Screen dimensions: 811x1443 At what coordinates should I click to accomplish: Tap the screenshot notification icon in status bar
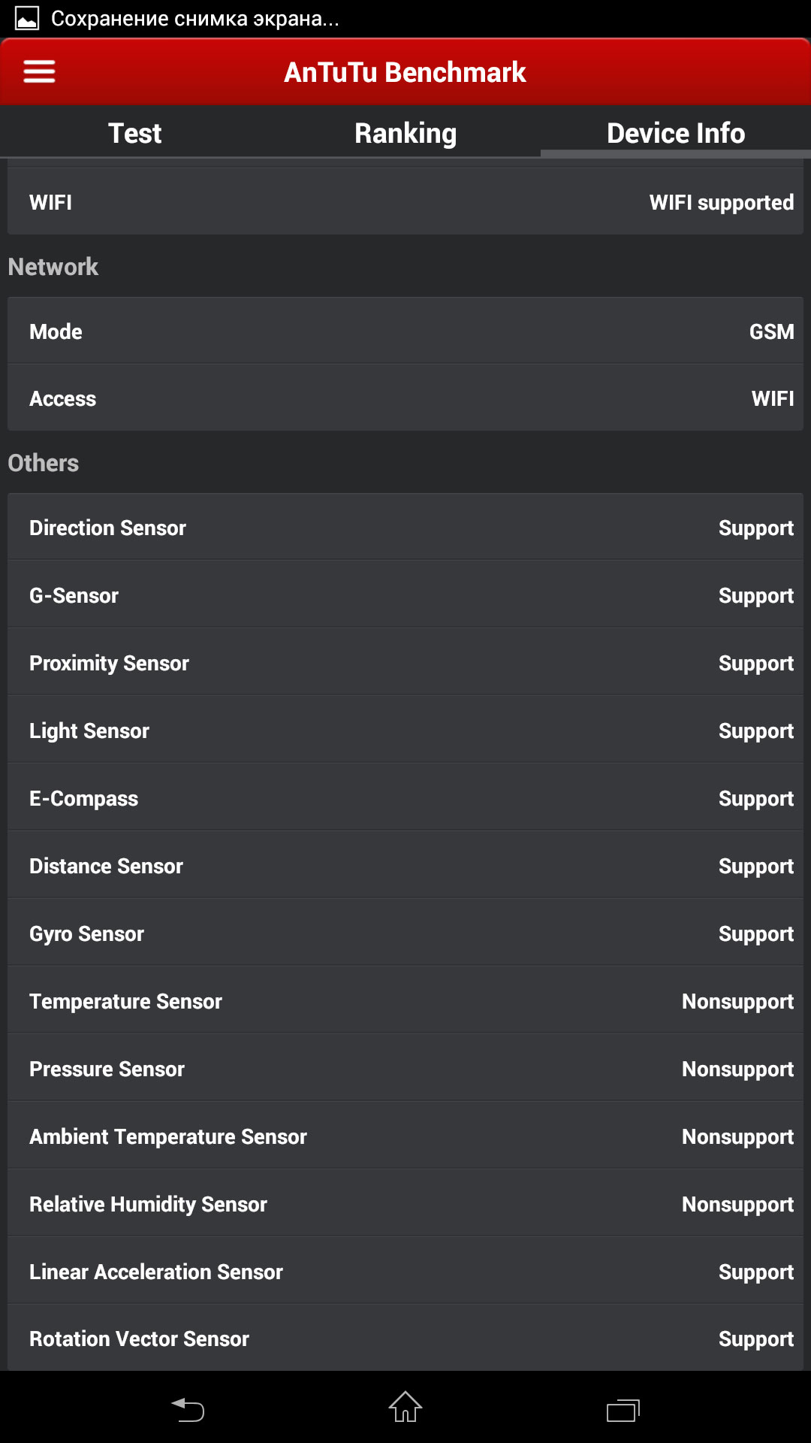(x=27, y=18)
